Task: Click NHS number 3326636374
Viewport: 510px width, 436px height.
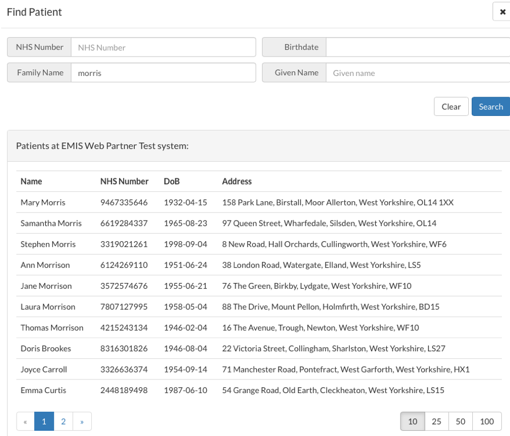Action: (x=124, y=370)
